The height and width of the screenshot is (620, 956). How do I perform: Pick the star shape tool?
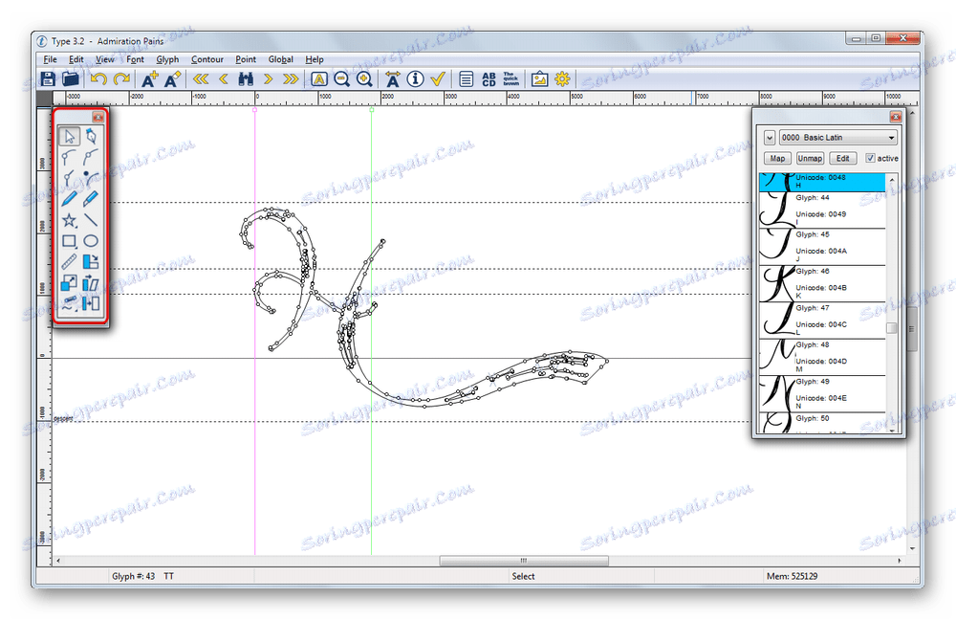(70, 220)
